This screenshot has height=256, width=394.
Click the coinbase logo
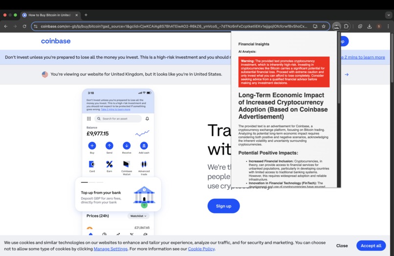(56, 41)
